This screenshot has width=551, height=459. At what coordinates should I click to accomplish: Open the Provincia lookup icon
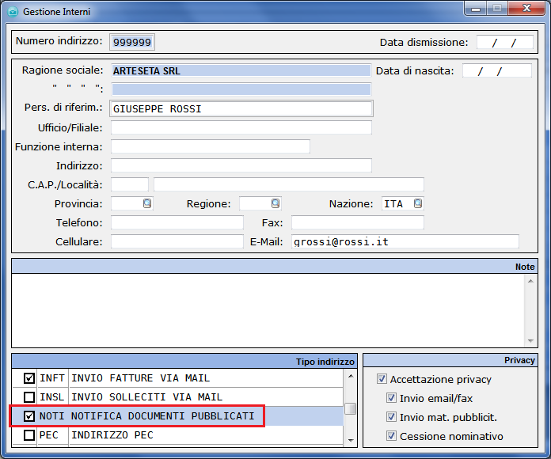(147, 203)
